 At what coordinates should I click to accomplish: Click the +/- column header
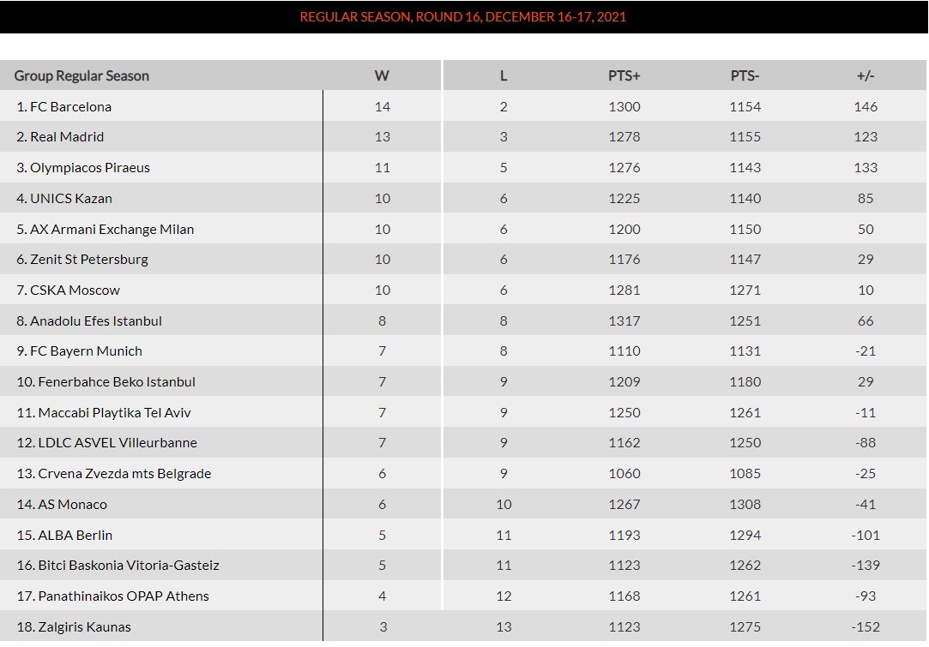point(865,76)
